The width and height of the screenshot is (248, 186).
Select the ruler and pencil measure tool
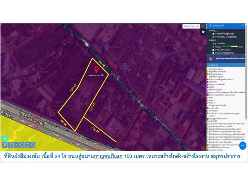click(5, 145)
